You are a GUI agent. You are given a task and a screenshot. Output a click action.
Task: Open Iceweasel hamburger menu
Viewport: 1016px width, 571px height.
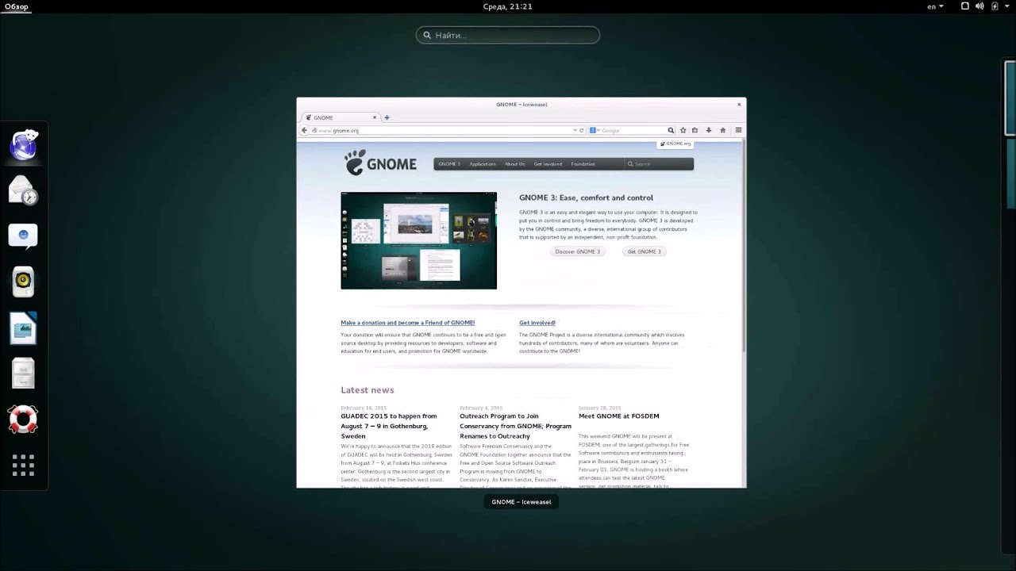(x=738, y=130)
